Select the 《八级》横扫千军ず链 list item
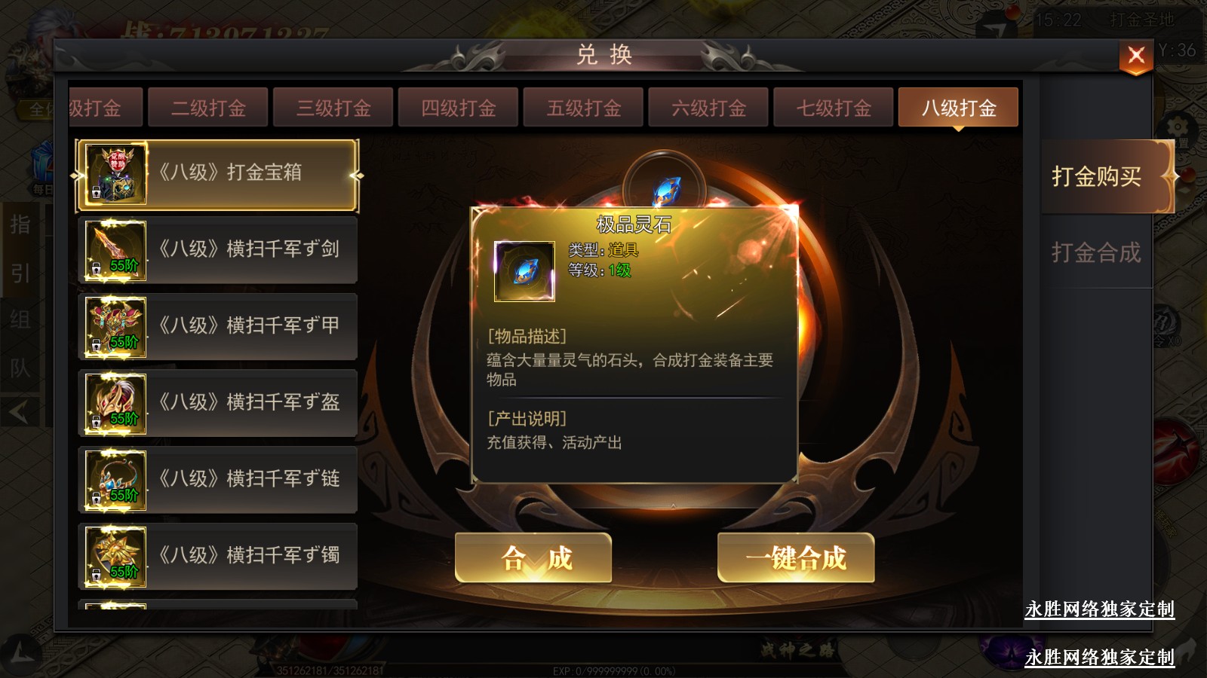 point(217,480)
